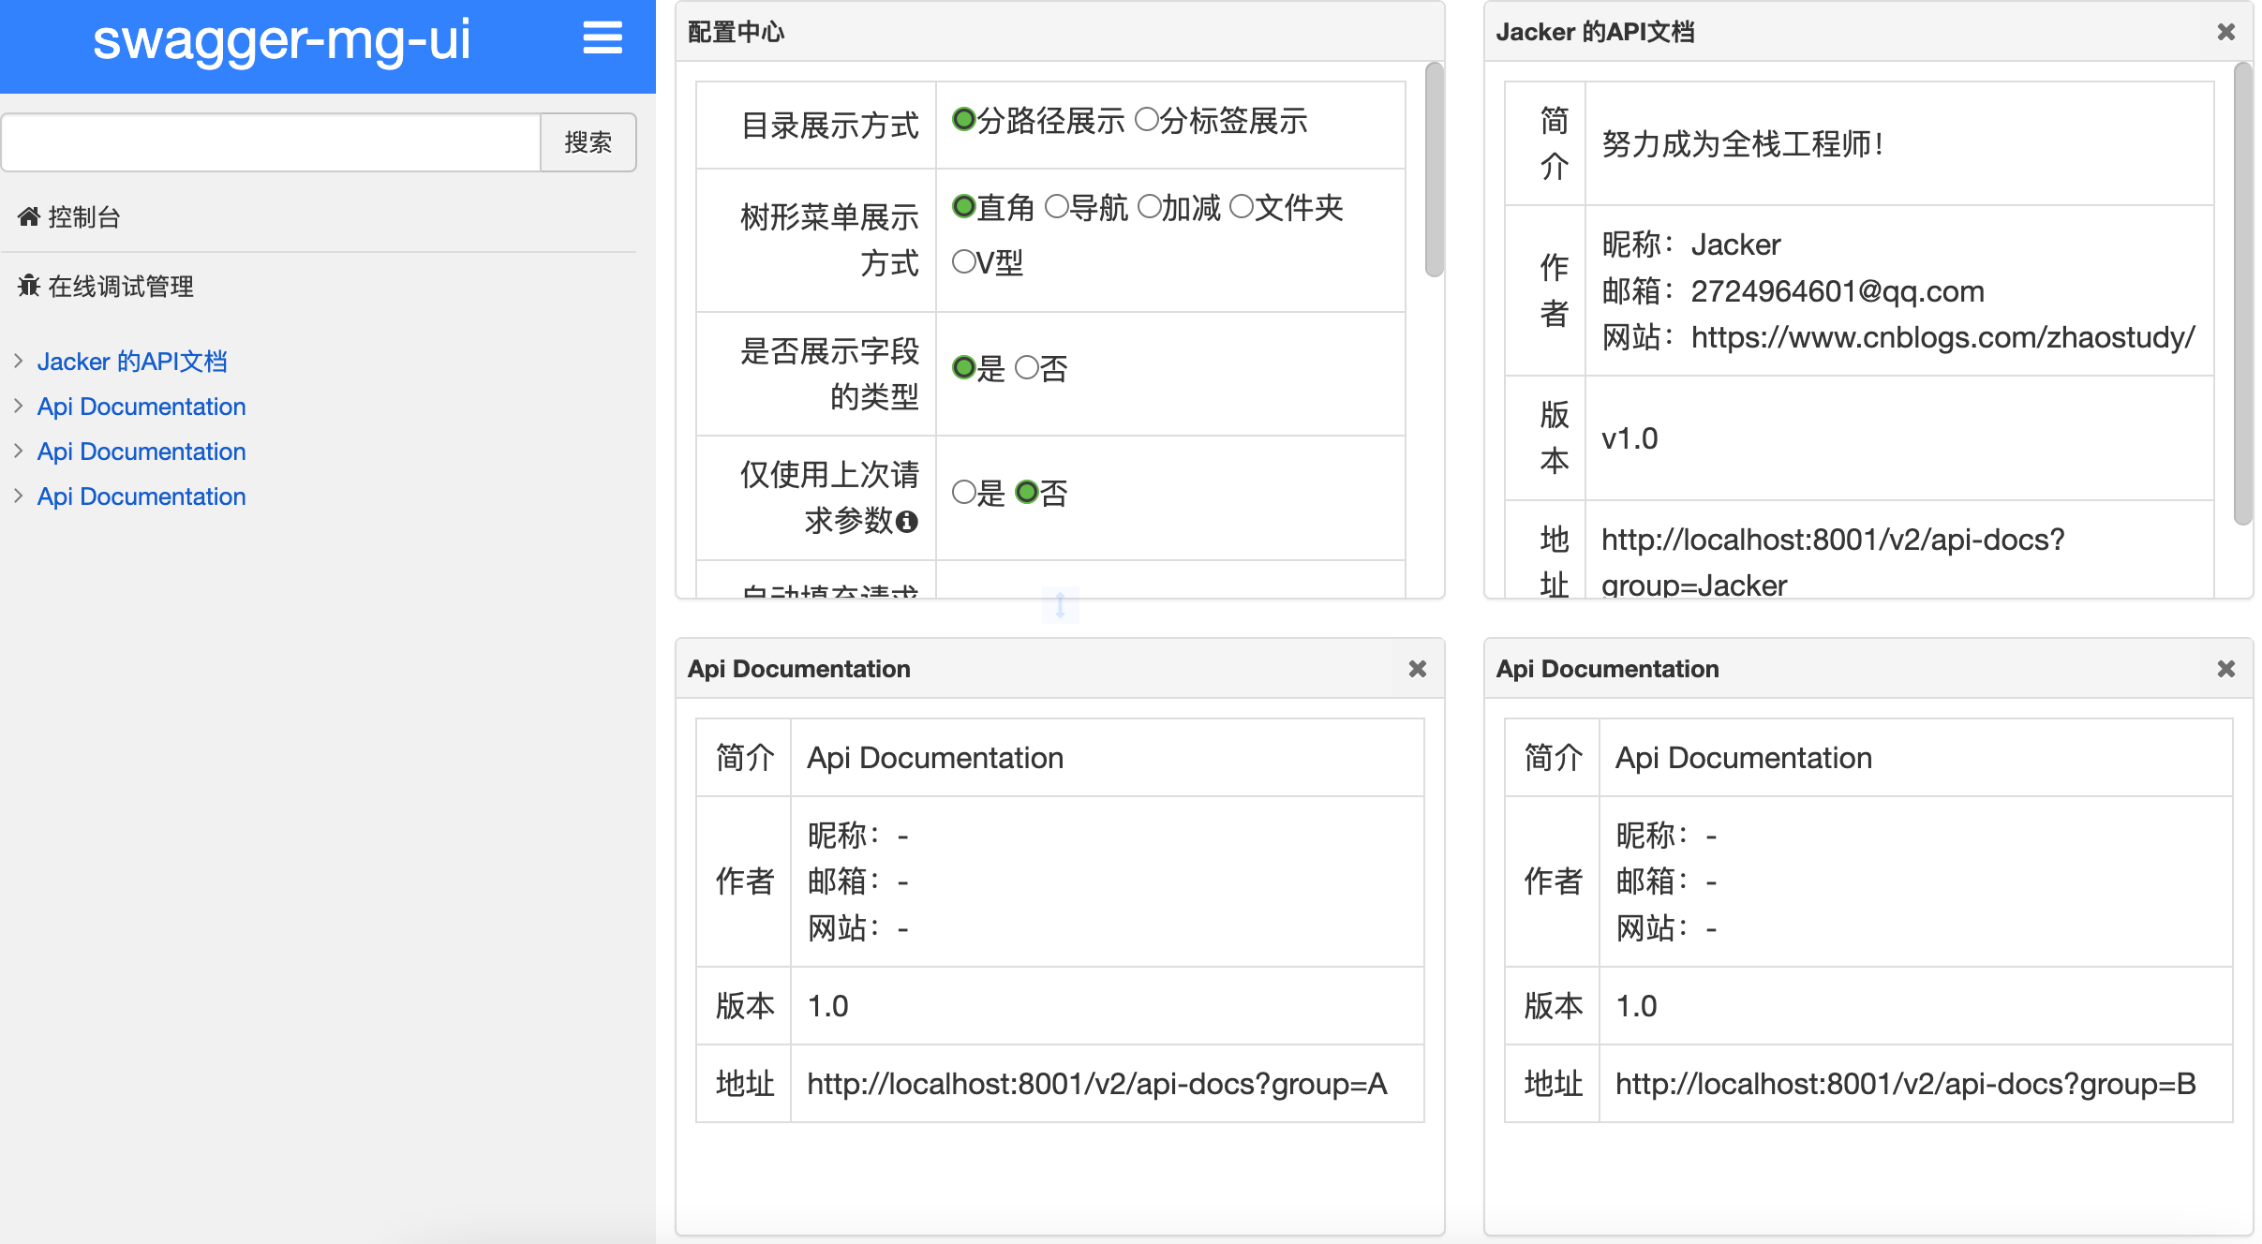The image size is (2262, 1244).
Task: Click the 配置中心 panel vertical scrollbar
Action: pos(1434,170)
